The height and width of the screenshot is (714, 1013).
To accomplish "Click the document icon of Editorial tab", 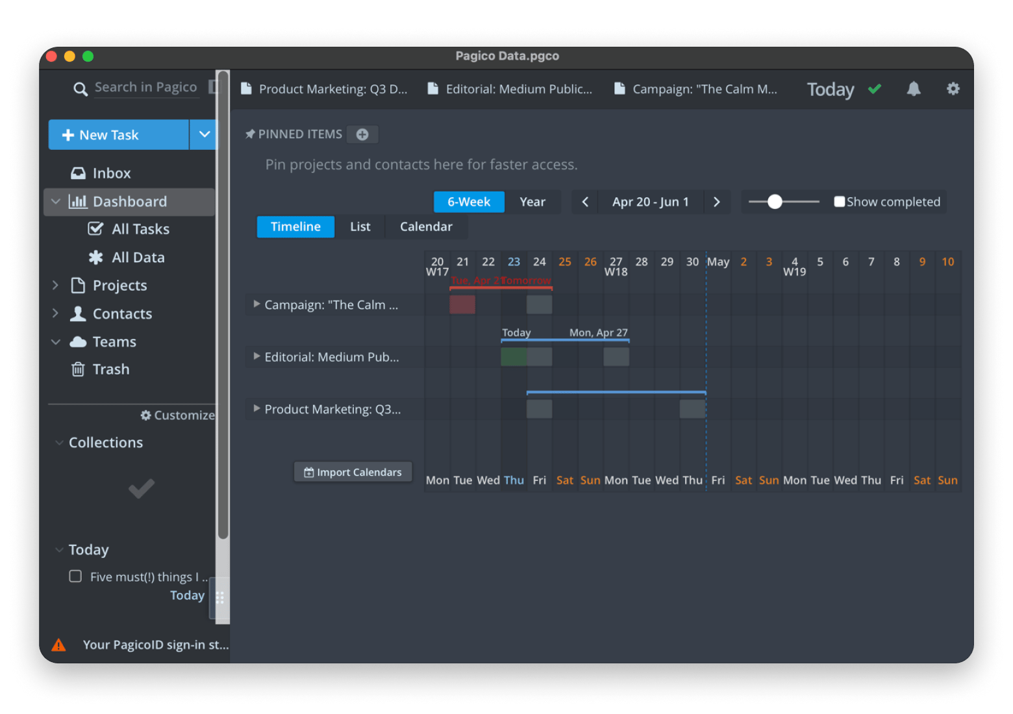I will tap(432, 89).
